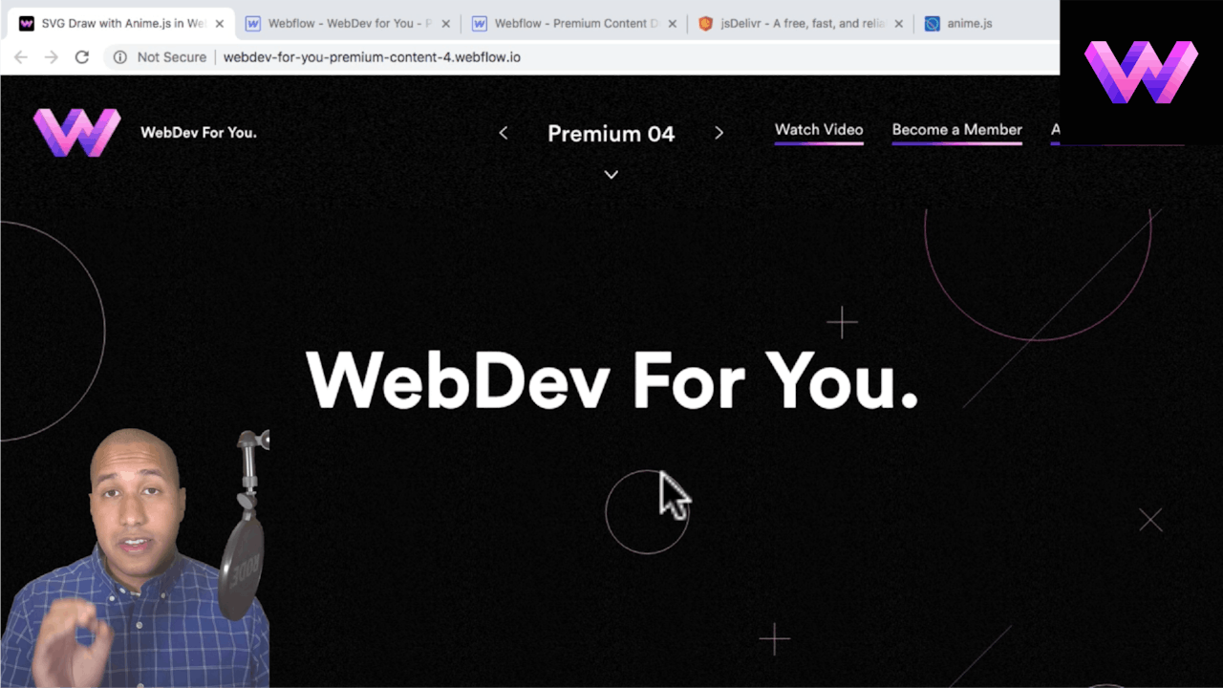Click the anime.js tab favicon
The width and height of the screenshot is (1223, 688).
pos(932,23)
